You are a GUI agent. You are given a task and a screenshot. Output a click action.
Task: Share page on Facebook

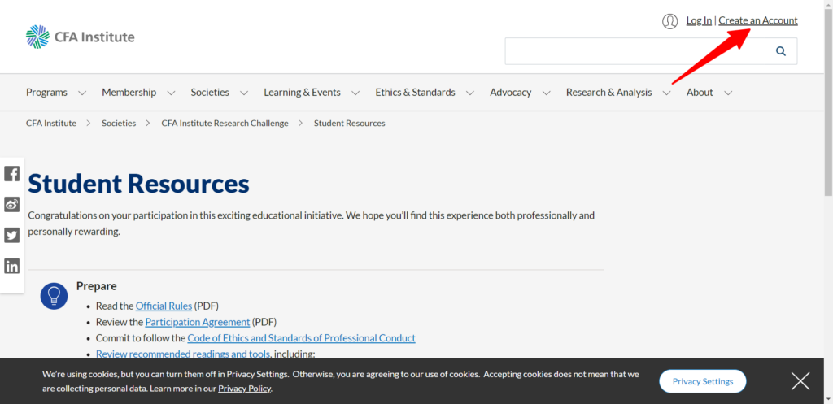tap(12, 173)
